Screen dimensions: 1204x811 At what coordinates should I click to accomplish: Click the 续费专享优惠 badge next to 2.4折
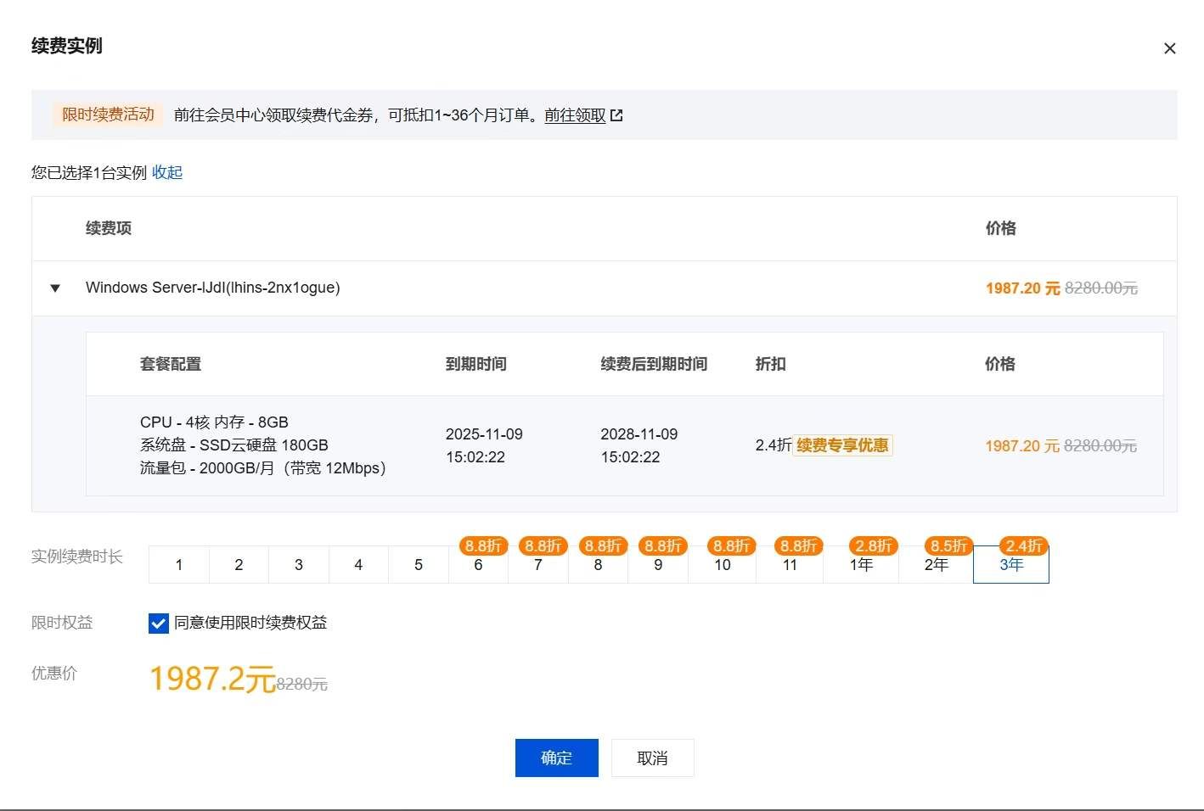[x=841, y=445]
